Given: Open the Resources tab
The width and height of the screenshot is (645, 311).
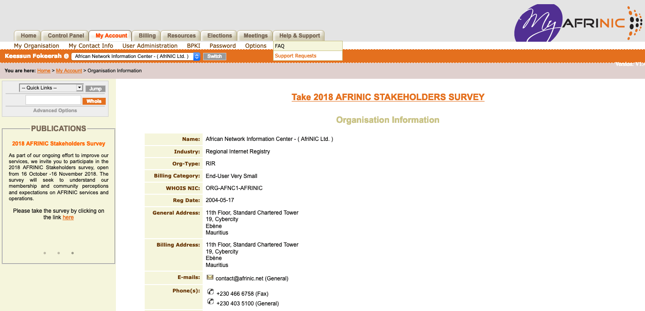Looking at the screenshot, I should pos(181,36).
